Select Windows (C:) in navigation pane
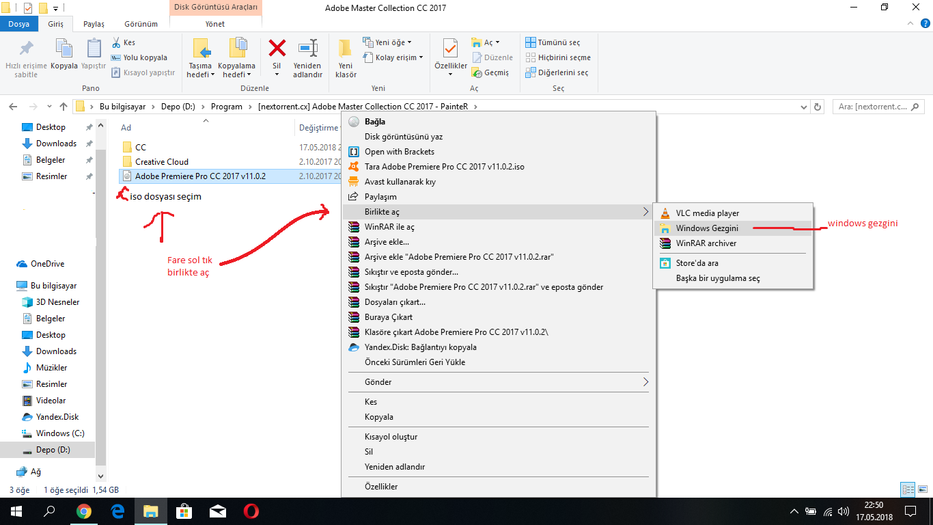933x525 pixels. (59, 433)
